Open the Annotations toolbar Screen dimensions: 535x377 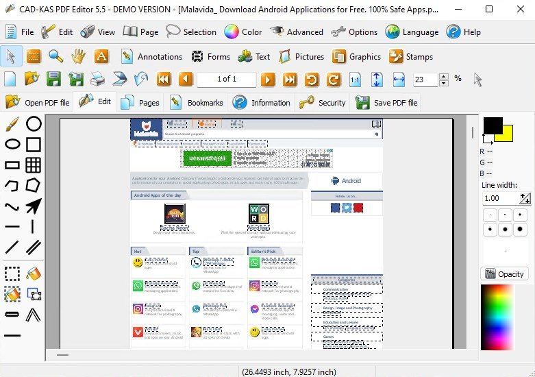point(151,56)
